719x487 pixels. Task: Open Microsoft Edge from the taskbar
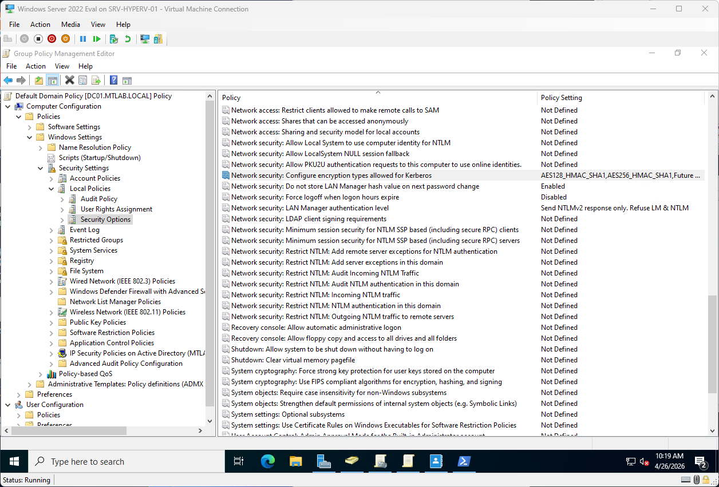[x=268, y=461]
